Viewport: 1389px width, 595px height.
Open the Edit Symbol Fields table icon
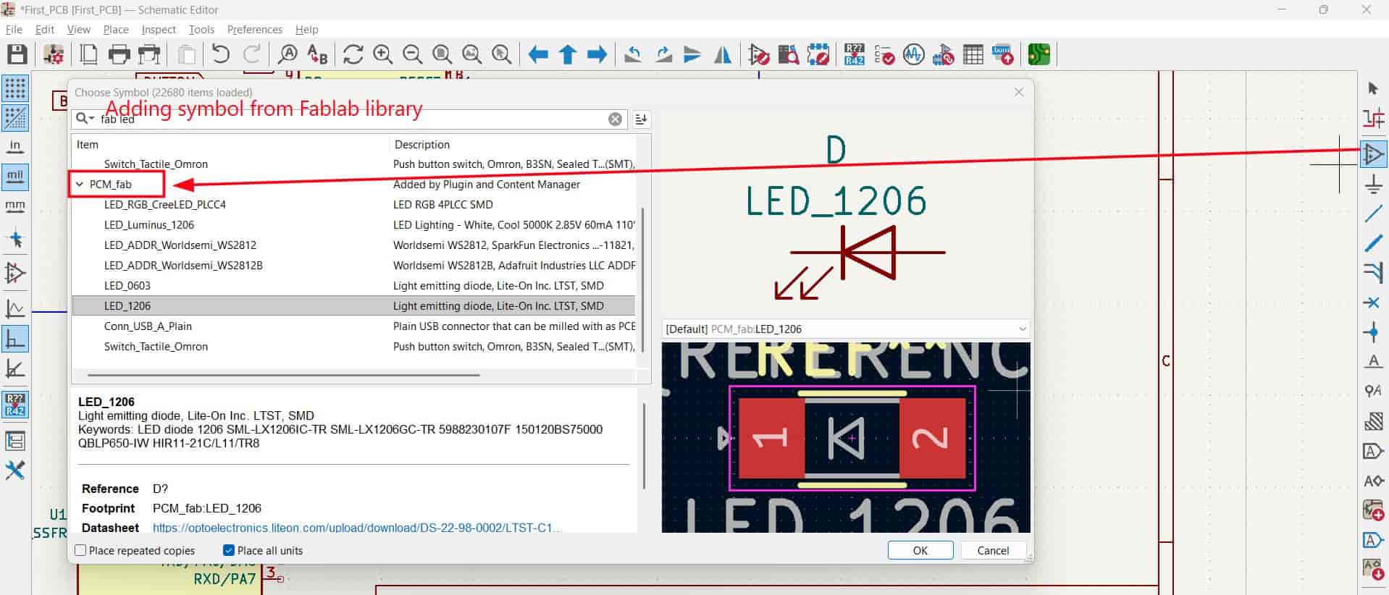click(973, 54)
